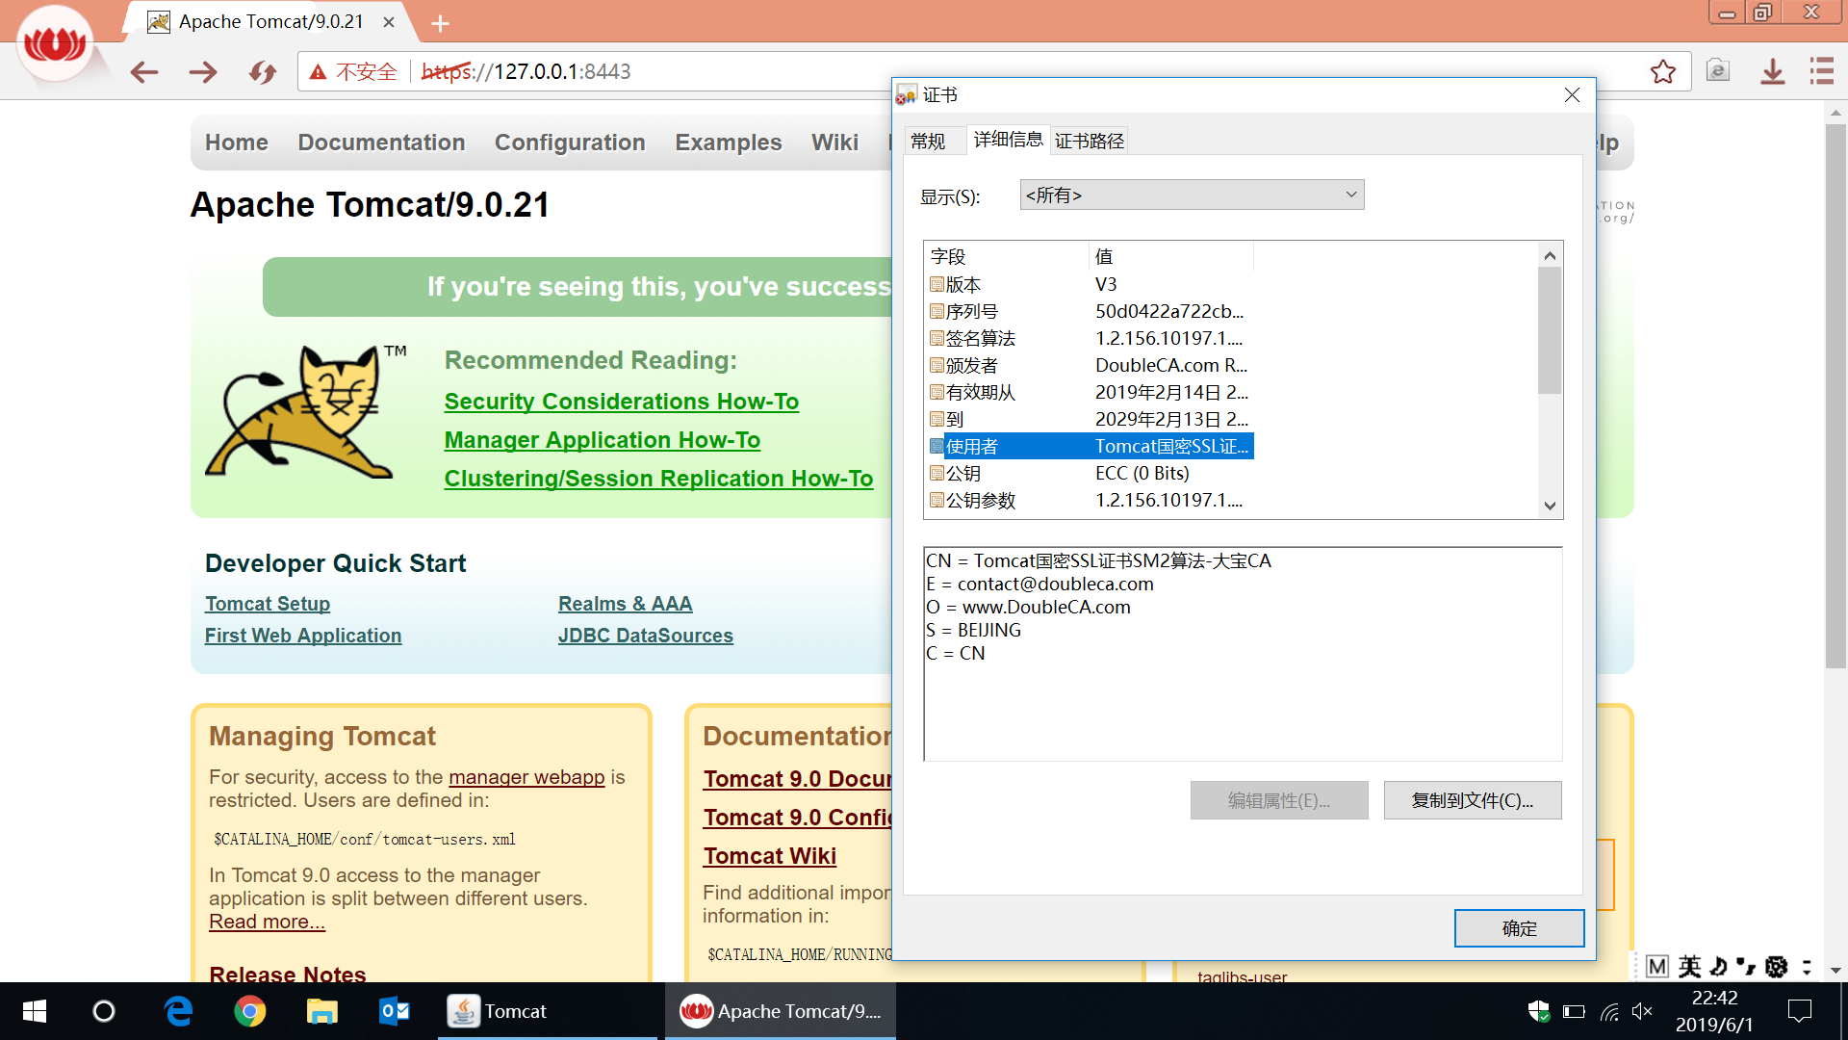This screenshot has height=1040, width=1848.
Task: Click the browser forward arrow
Action: click(203, 72)
